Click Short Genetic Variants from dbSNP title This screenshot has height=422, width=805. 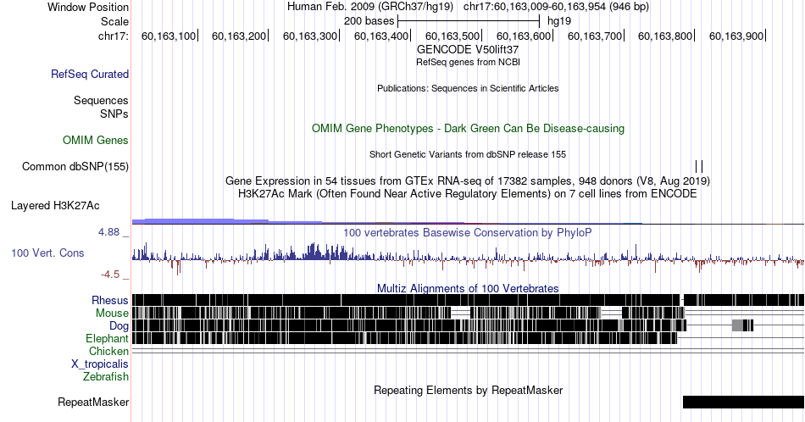click(468, 154)
